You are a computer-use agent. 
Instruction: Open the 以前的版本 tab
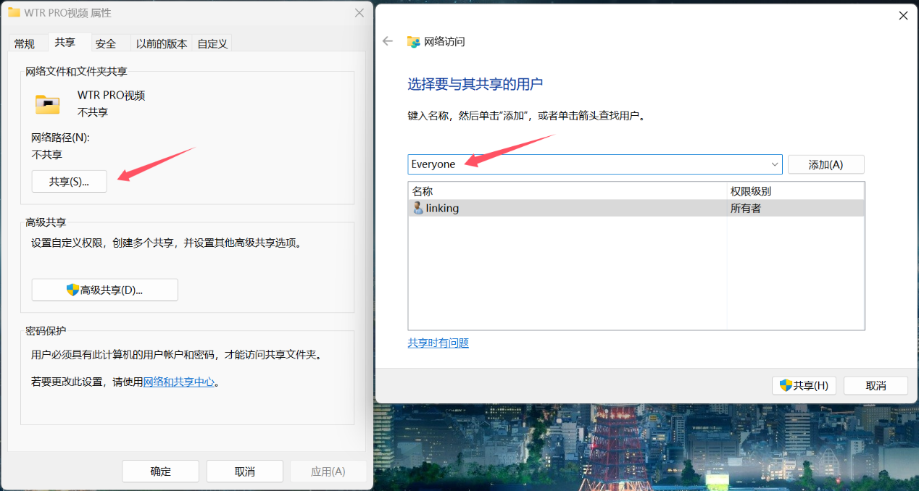point(162,43)
